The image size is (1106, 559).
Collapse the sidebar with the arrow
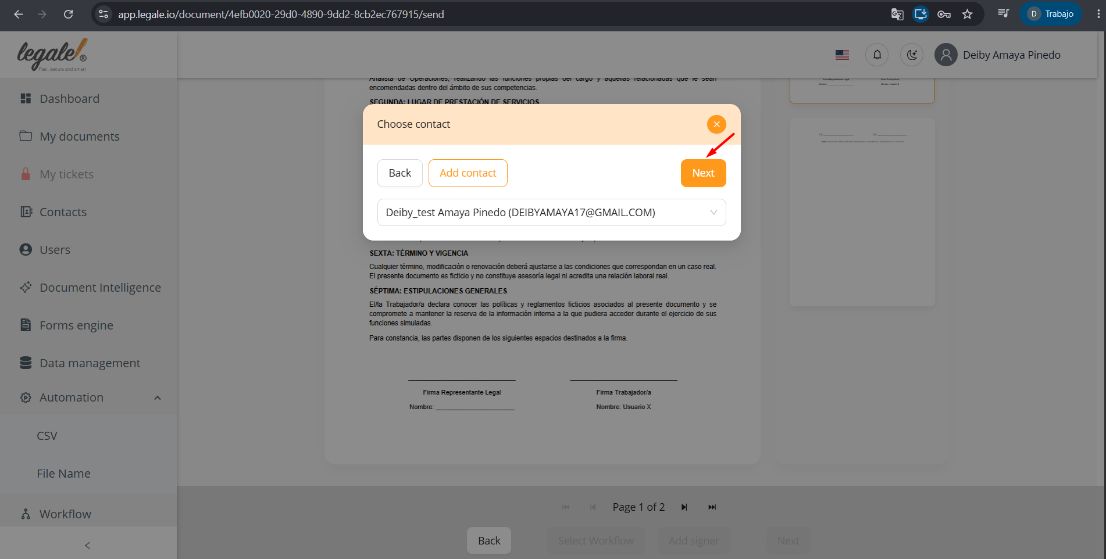click(x=88, y=545)
